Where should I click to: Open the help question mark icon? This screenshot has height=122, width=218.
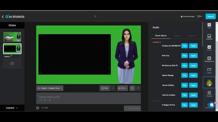[38, 108]
